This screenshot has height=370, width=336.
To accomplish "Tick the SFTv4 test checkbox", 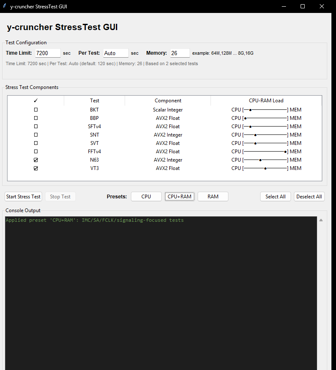I will [36, 127].
